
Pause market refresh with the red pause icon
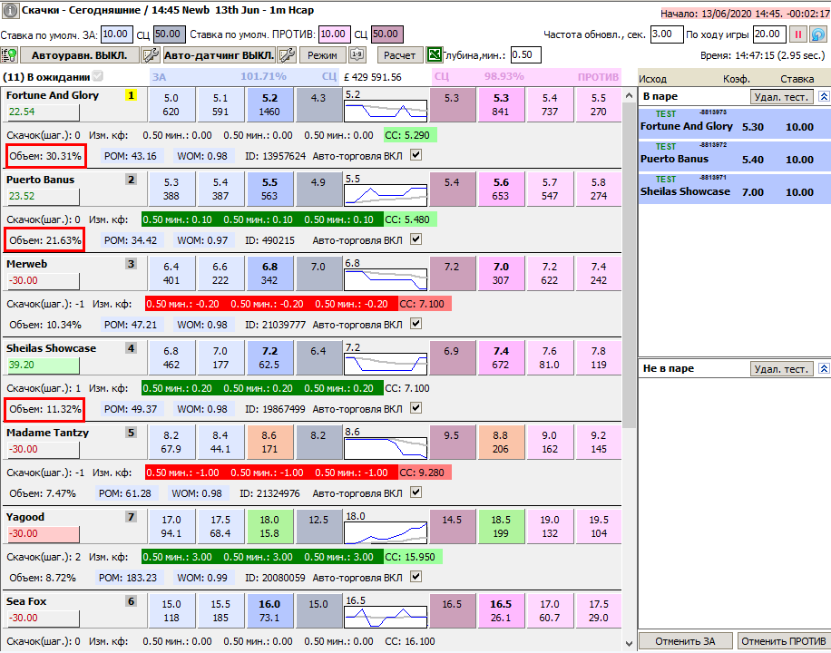pyautogui.click(x=797, y=34)
